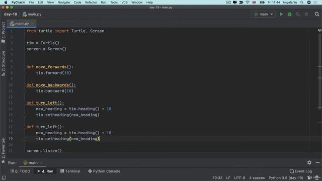The image size is (322, 181).
Task: Select the main tab in Run panel
Action: tap(31, 163)
